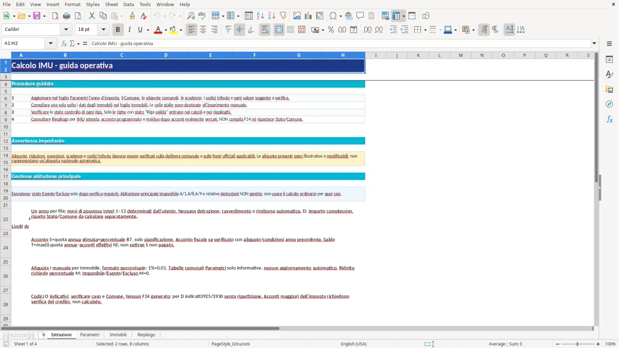Switch to the Parametri sheet tab

[90, 335]
